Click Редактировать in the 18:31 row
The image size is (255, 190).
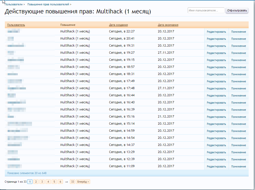pyautogui.click(x=216, y=74)
